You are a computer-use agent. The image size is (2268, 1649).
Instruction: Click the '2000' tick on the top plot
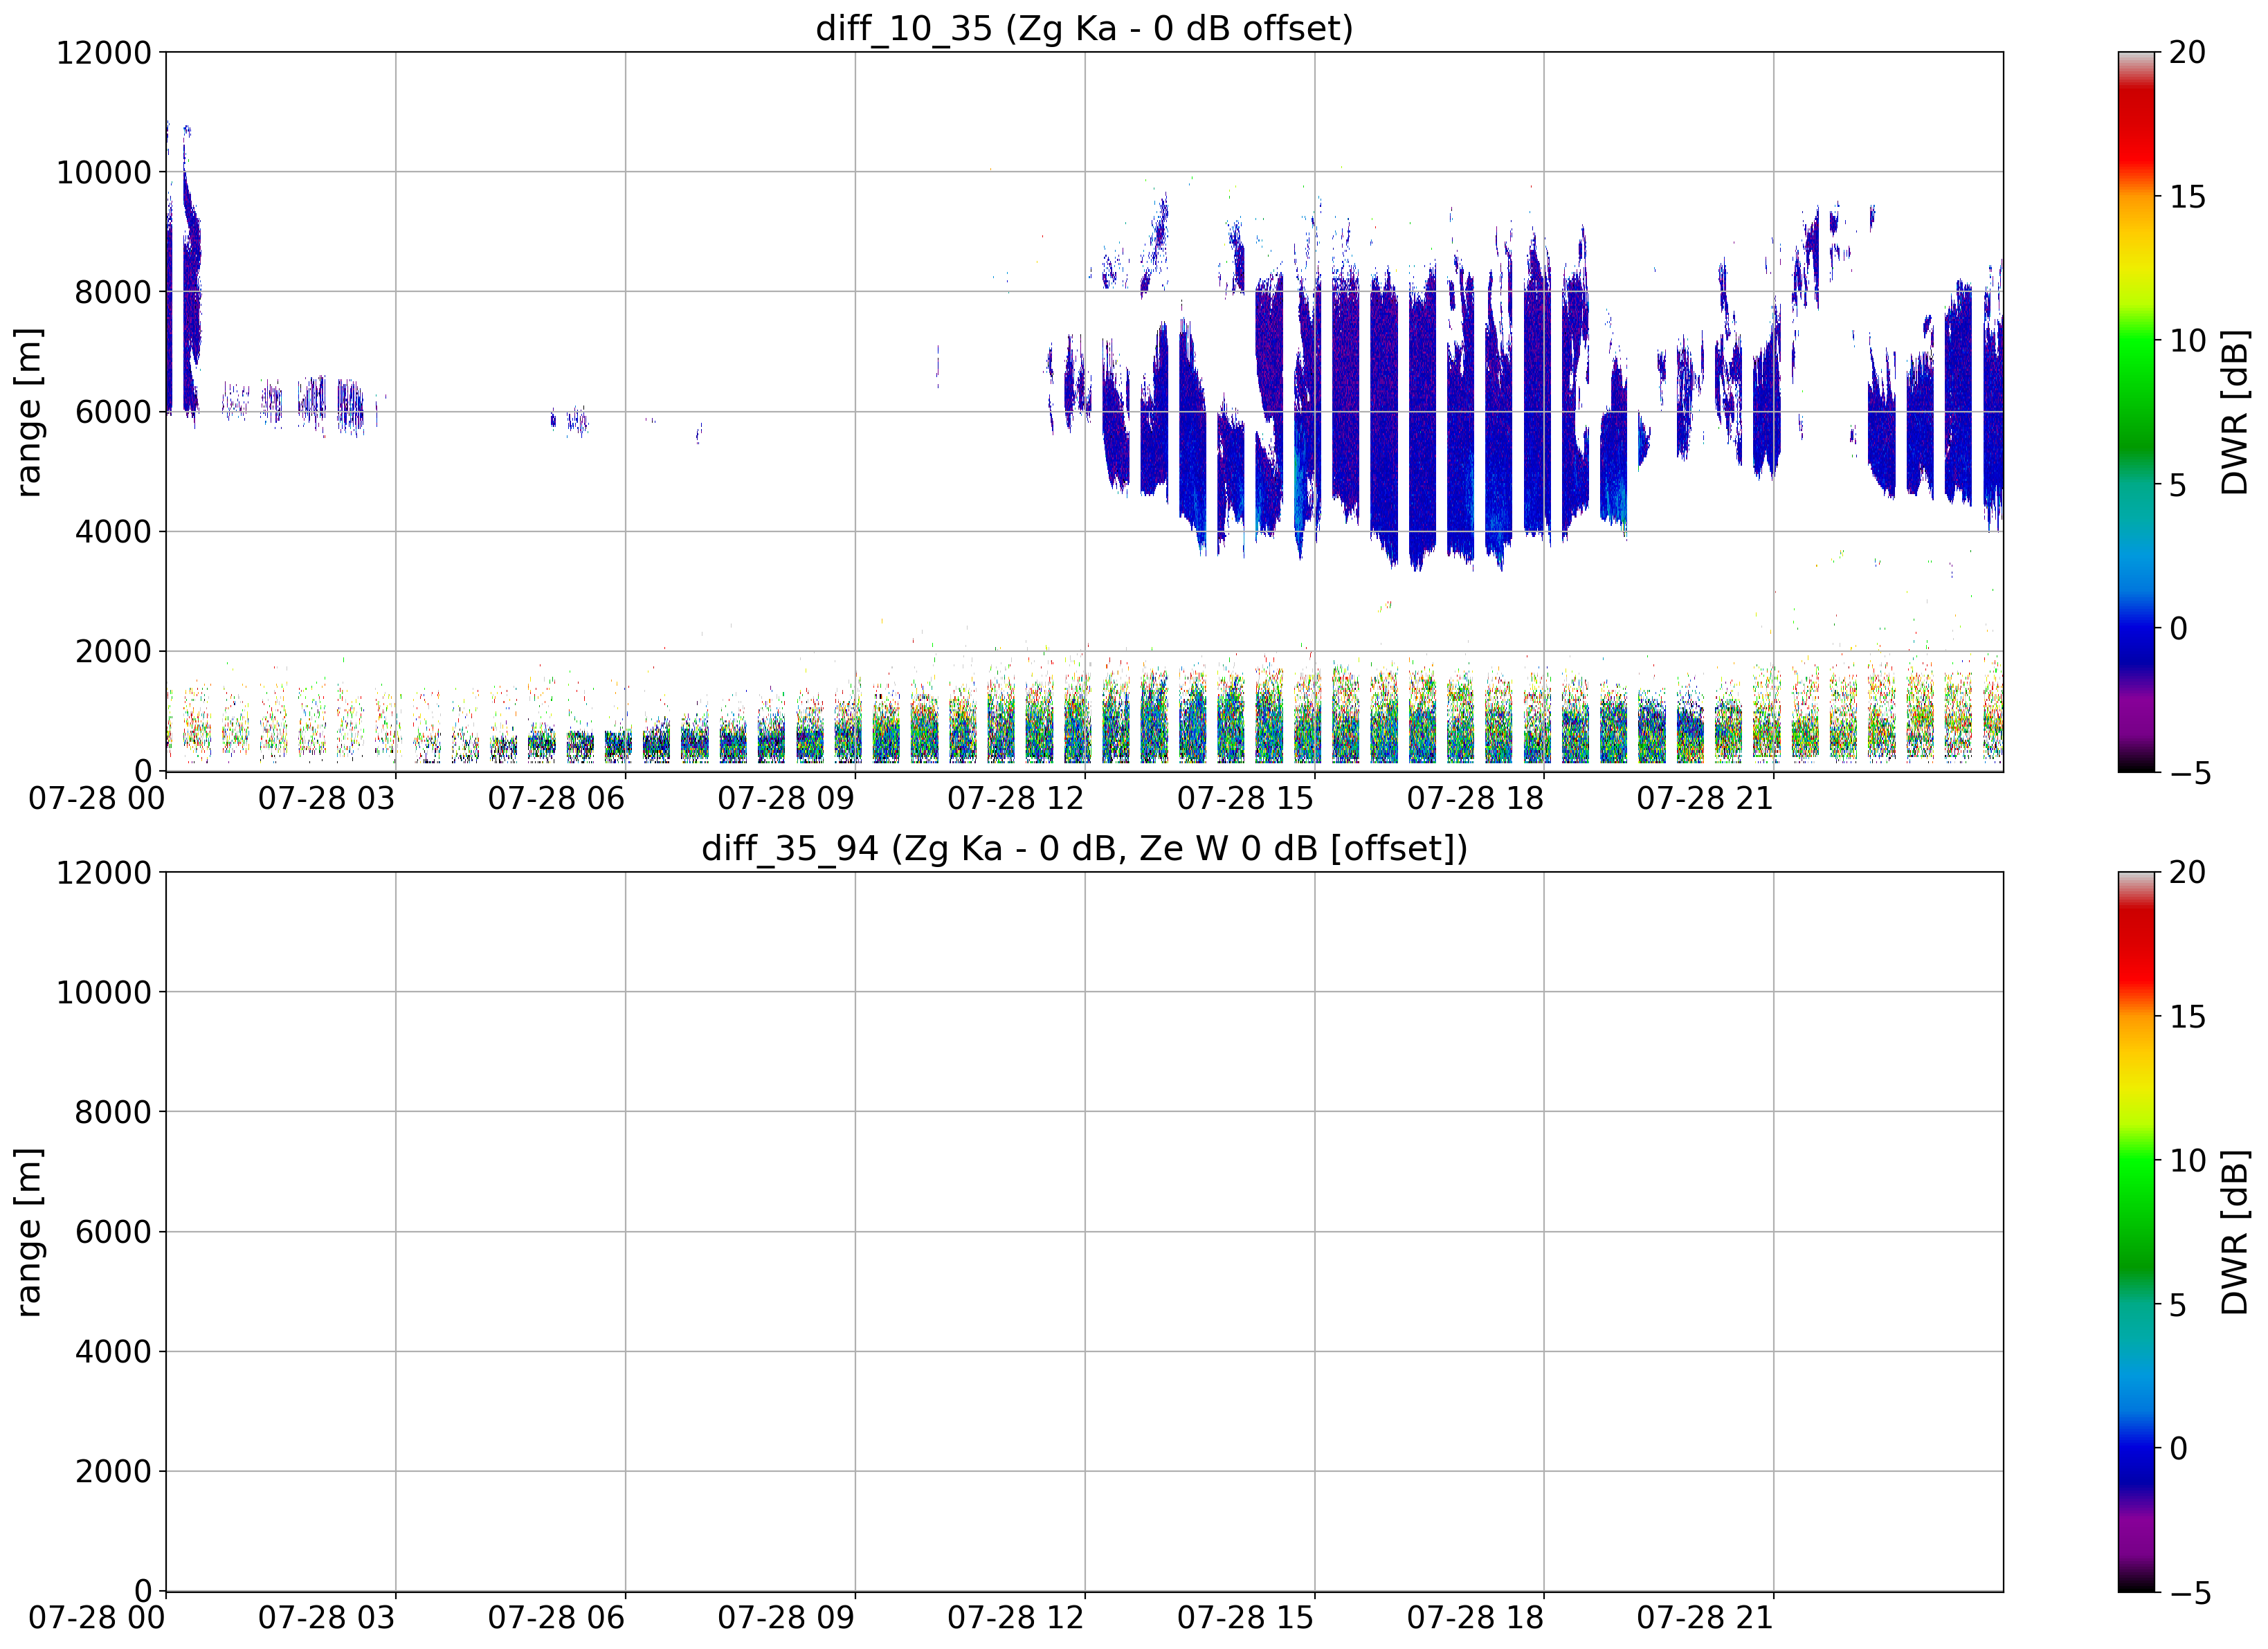coord(113,651)
